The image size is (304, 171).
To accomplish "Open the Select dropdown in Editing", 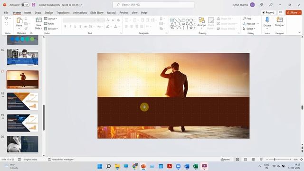I will [249, 28].
